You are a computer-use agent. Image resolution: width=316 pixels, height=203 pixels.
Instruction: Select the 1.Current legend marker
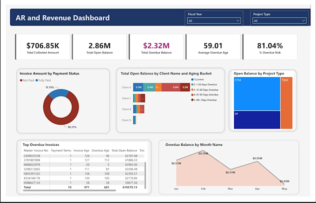tap(192, 80)
